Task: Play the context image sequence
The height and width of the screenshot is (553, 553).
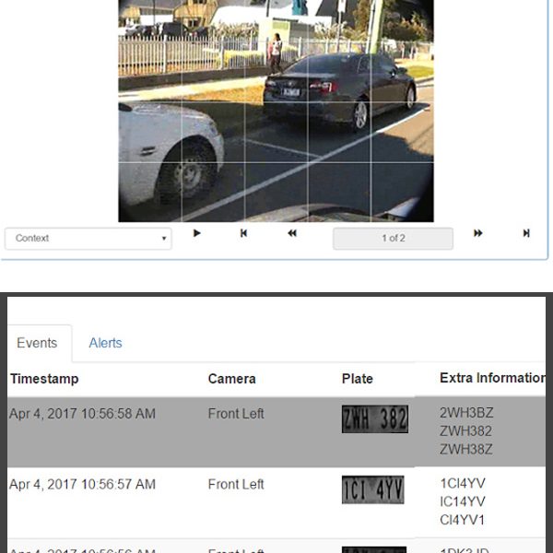Action: 197,233
